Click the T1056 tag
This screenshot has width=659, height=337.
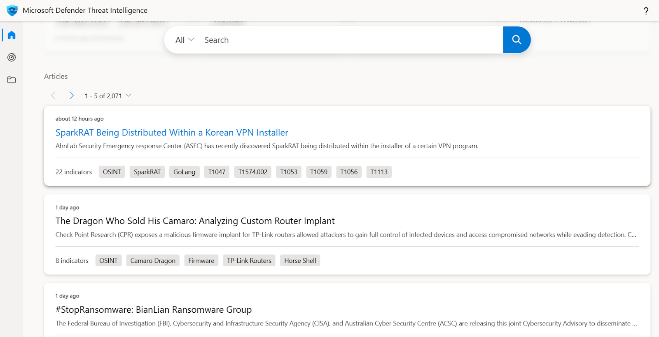(x=349, y=172)
